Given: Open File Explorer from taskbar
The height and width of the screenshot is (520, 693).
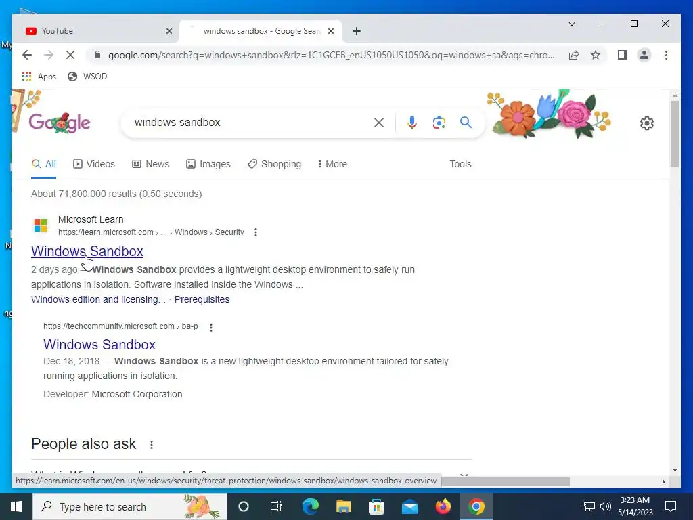Looking at the screenshot, I should tap(343, 506).
